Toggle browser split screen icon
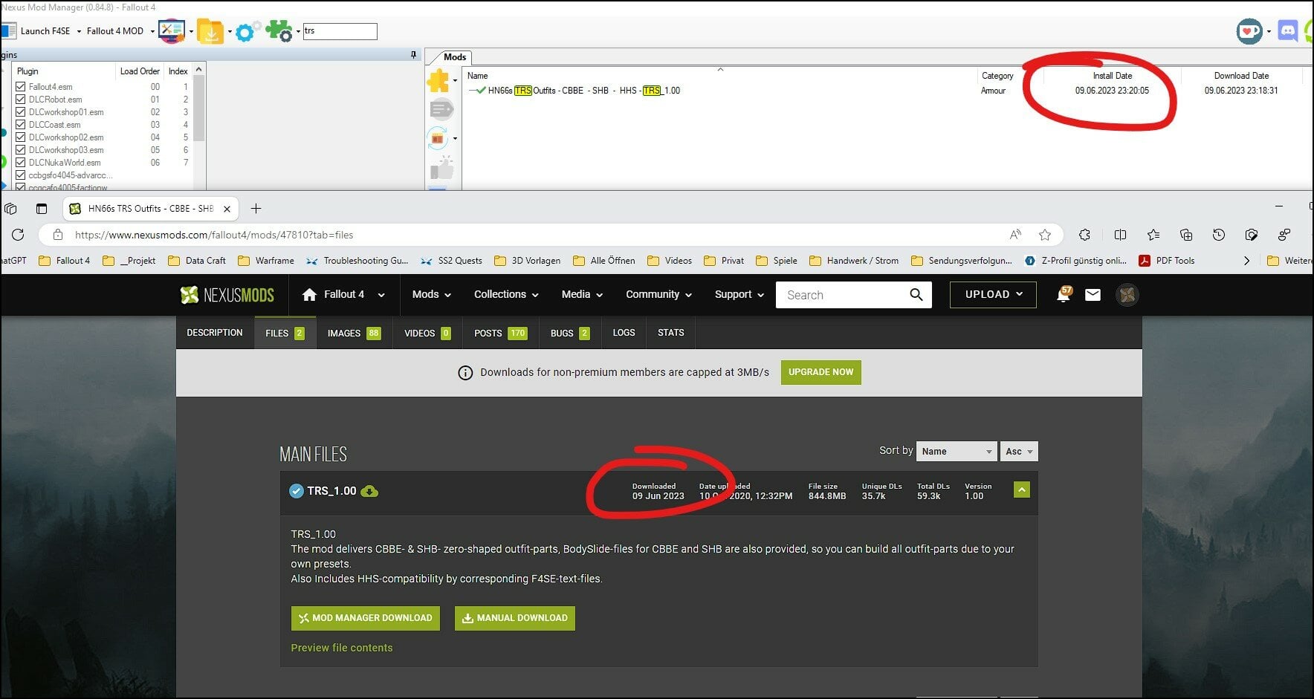 (1120, 235)
